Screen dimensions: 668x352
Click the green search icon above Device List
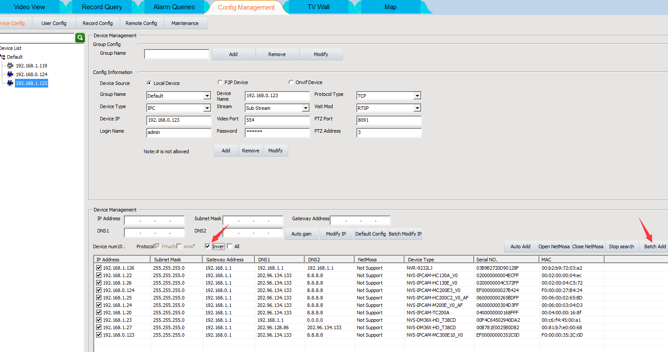(x=80, y=38)
